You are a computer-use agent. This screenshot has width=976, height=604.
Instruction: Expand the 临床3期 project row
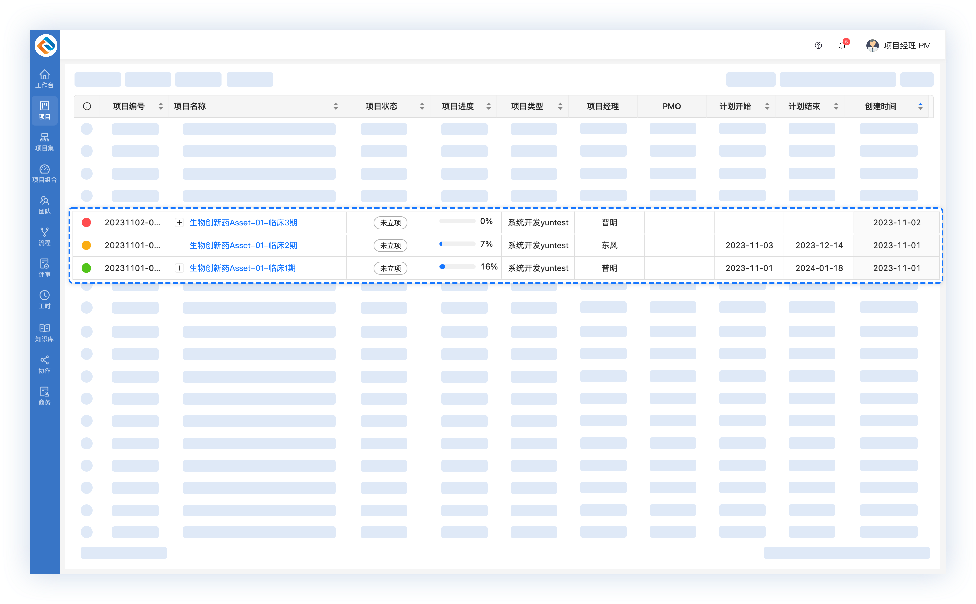[180, 223]
